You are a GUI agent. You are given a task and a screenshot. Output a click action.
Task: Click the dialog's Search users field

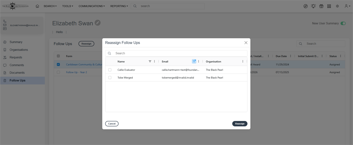click(176, 53)
